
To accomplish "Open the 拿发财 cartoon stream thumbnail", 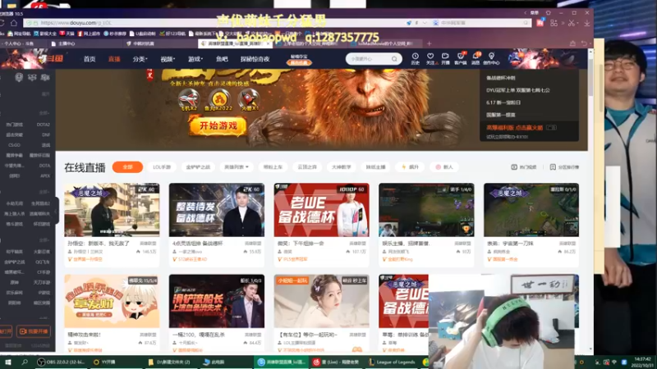I will click(x=112, y=301).
